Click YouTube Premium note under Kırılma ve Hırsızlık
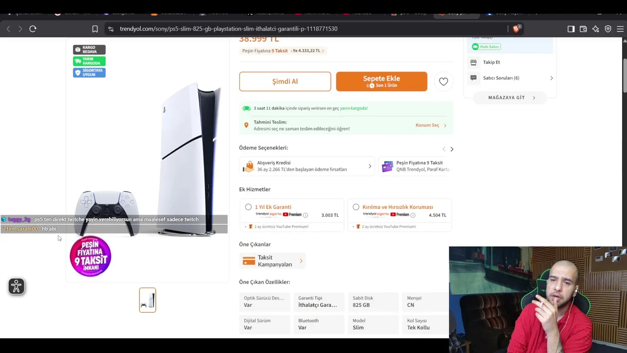 [x=389, y=227]
